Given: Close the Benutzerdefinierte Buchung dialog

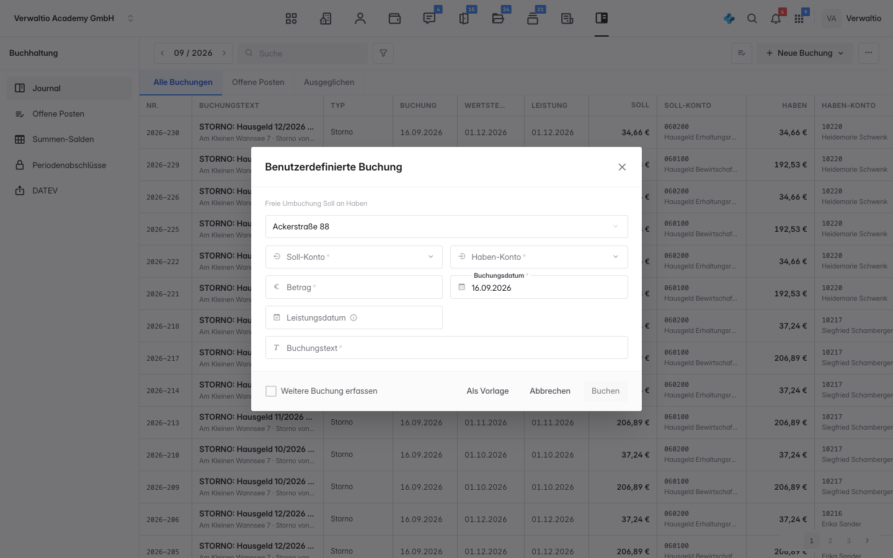Looking at the screenshot, I should point(622,167).
